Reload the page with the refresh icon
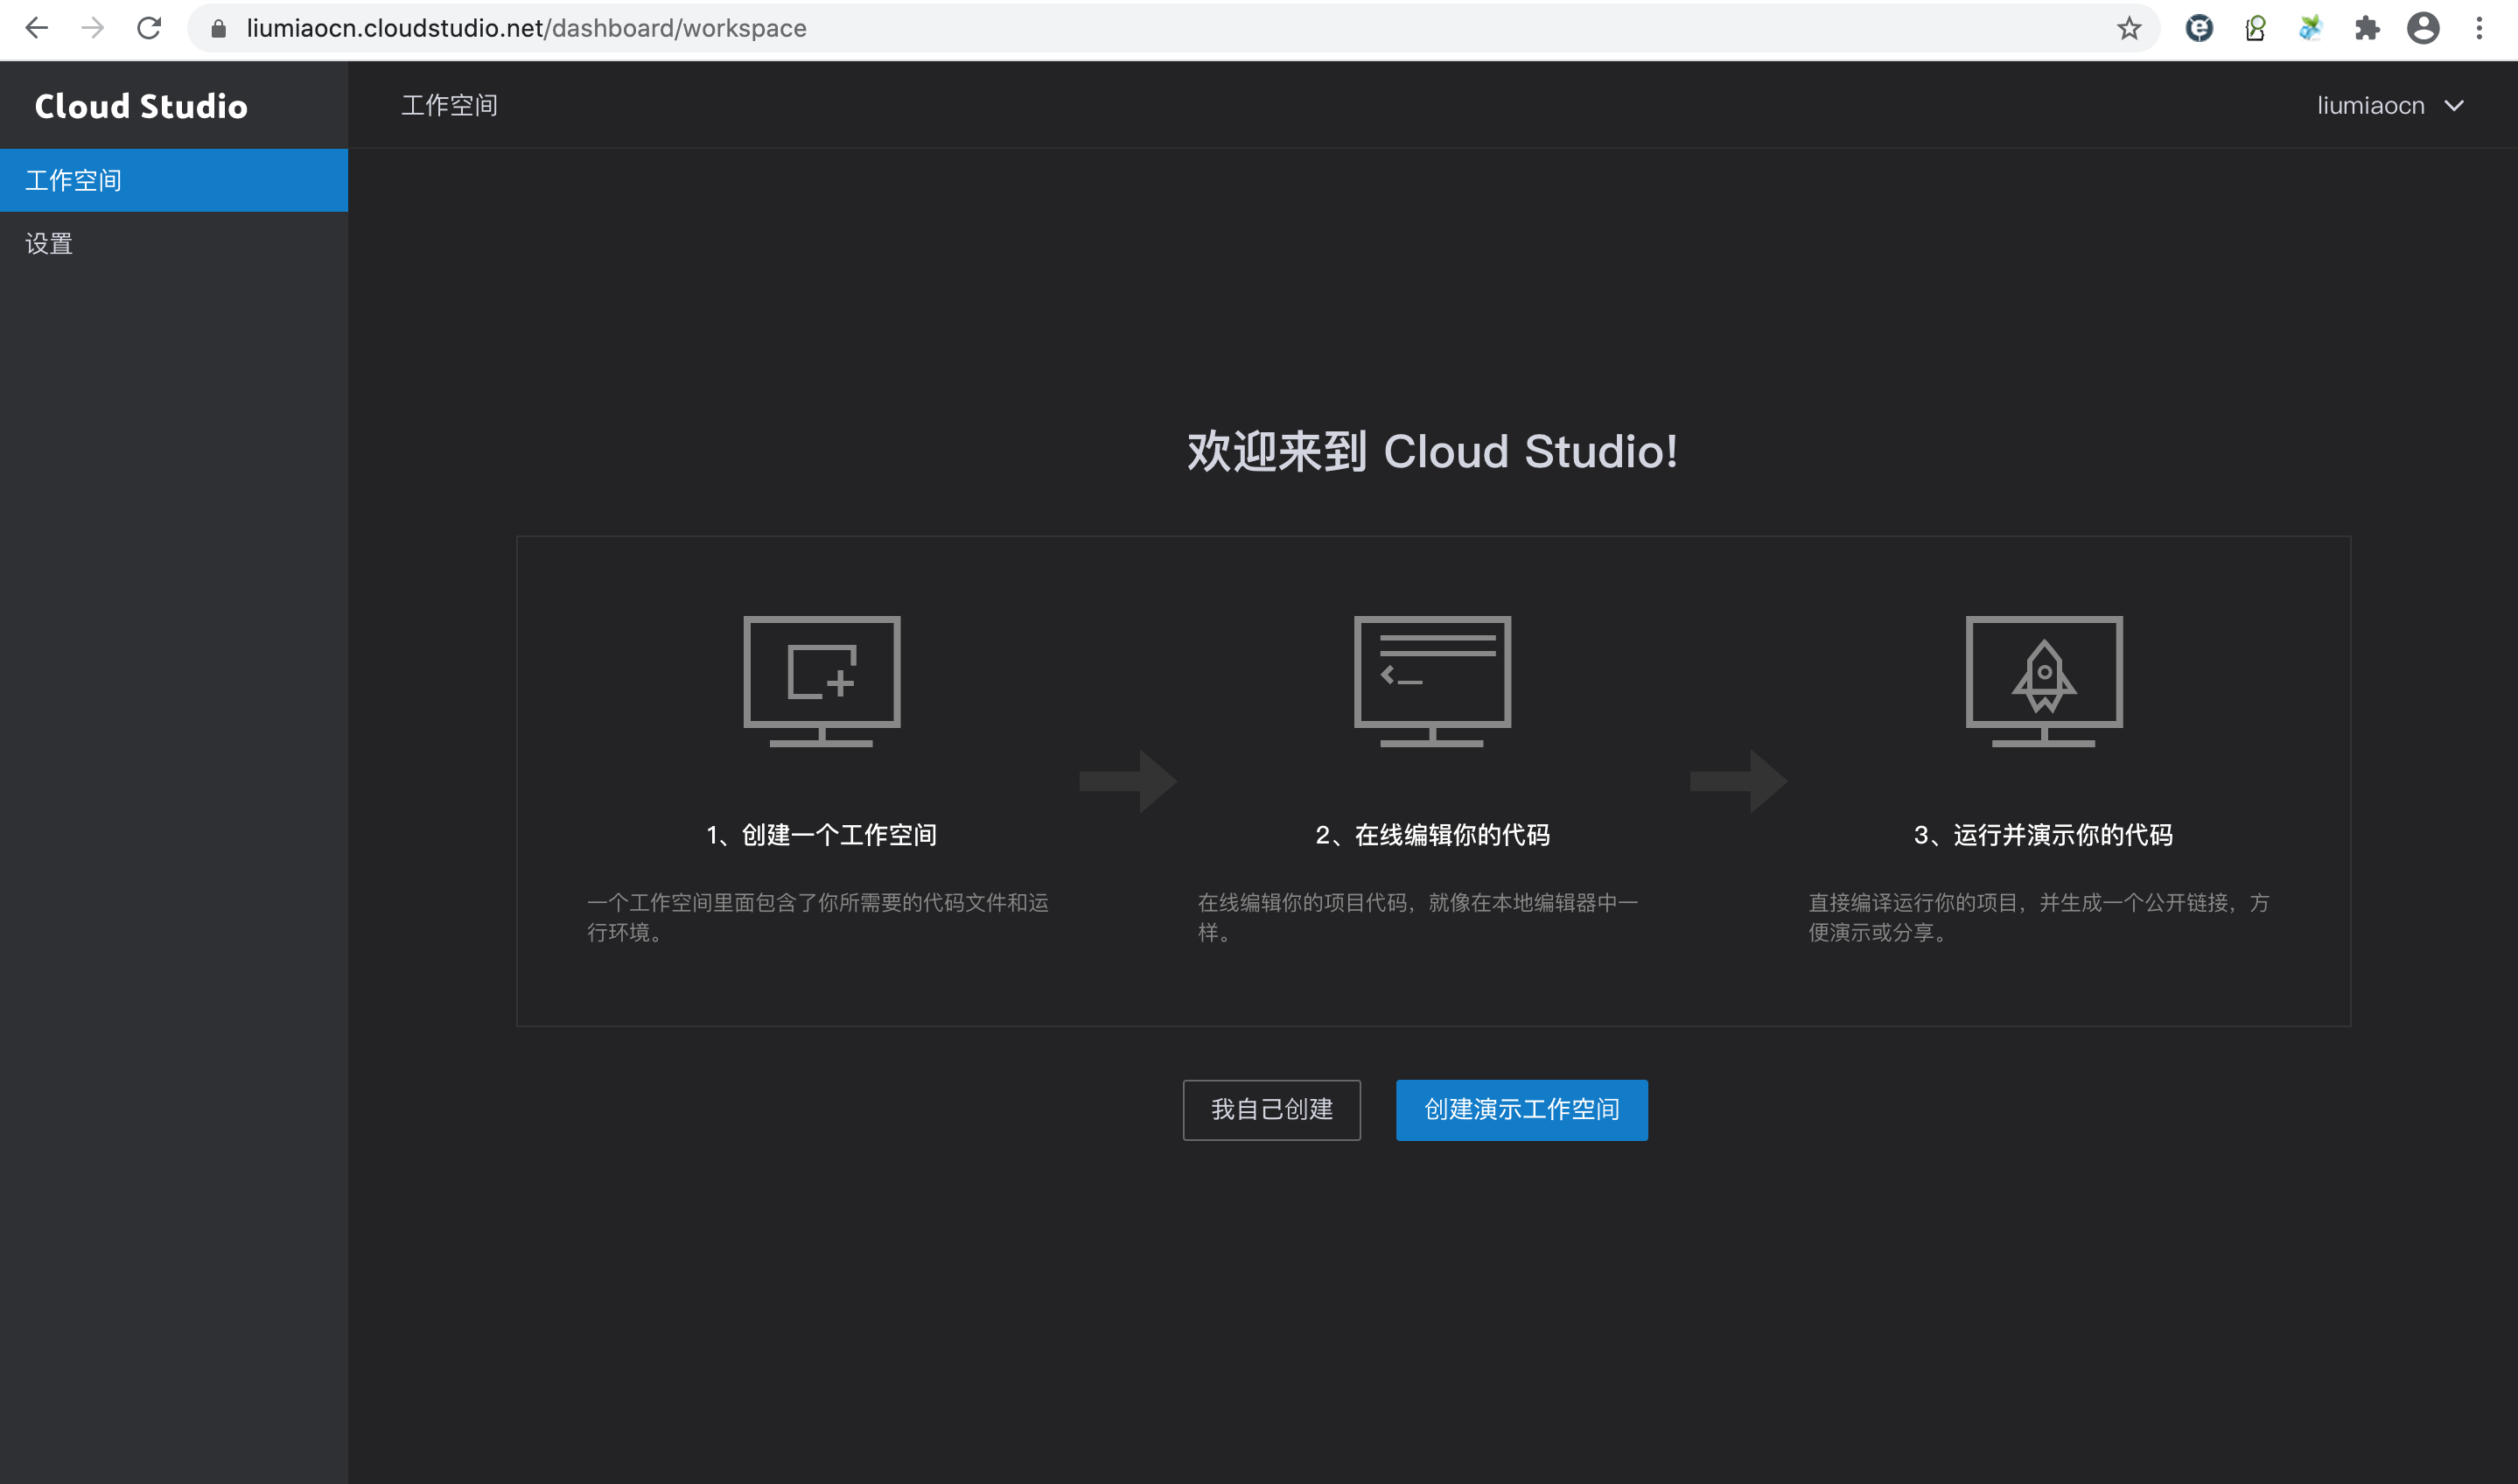Image resolution: width=2518 pixels, height=1484 pixels. pos(150,28)
